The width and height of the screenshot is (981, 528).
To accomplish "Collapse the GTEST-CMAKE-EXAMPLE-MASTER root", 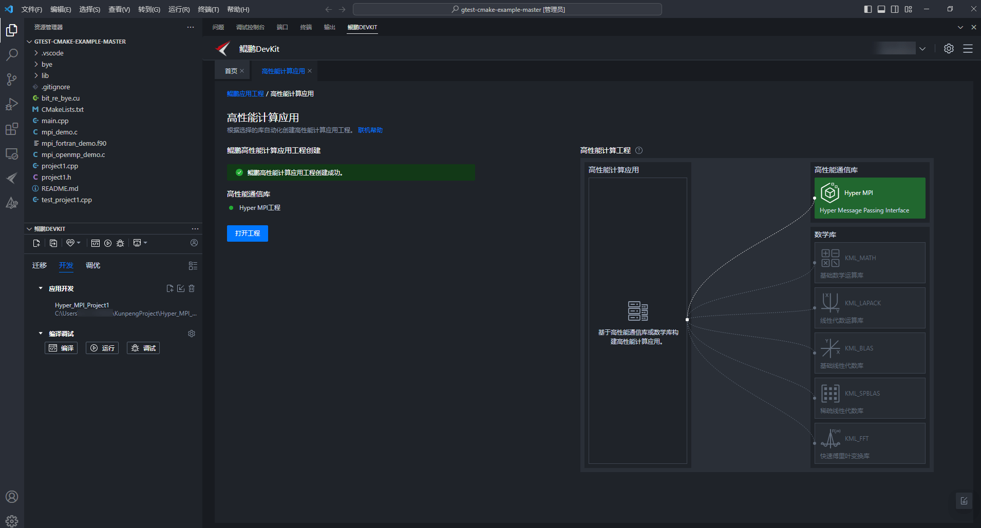I will [x=29, y=42].
